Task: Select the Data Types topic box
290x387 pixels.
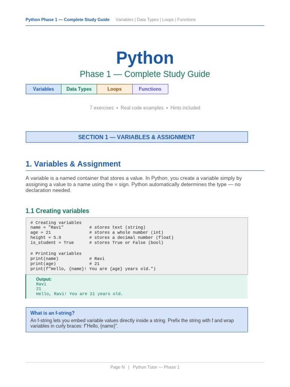Action: coord(79,89)
